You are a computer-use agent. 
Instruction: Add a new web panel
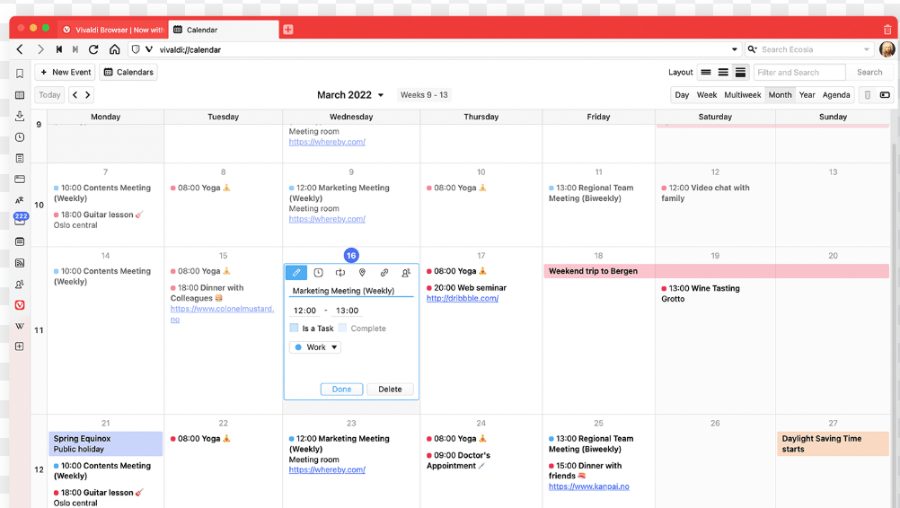[20, 346]
